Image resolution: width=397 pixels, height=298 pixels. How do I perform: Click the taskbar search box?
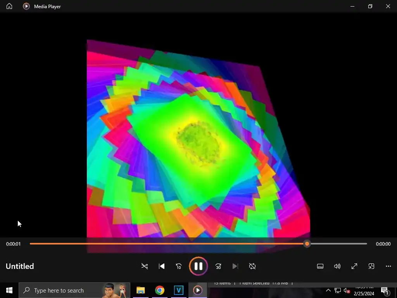(74, 290)
